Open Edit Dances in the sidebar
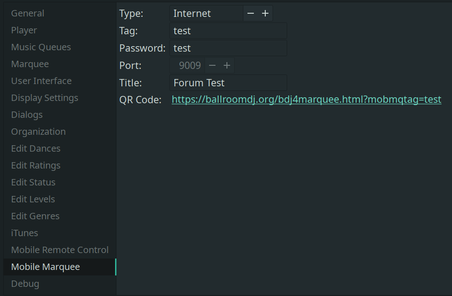This screenshot has width=452, height=296. point(36,149)
